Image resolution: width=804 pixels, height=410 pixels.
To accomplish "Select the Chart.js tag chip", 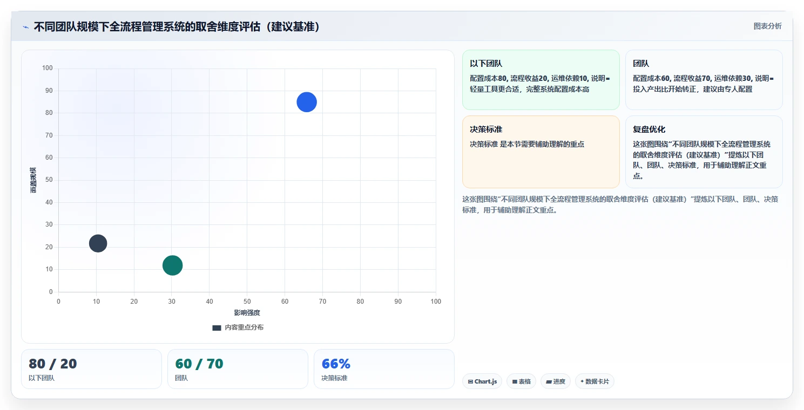I will coord(482,381).
